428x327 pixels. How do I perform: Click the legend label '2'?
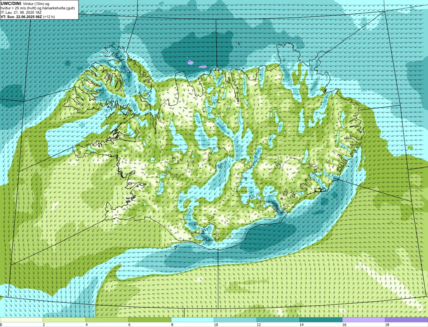tap(44, 325)
